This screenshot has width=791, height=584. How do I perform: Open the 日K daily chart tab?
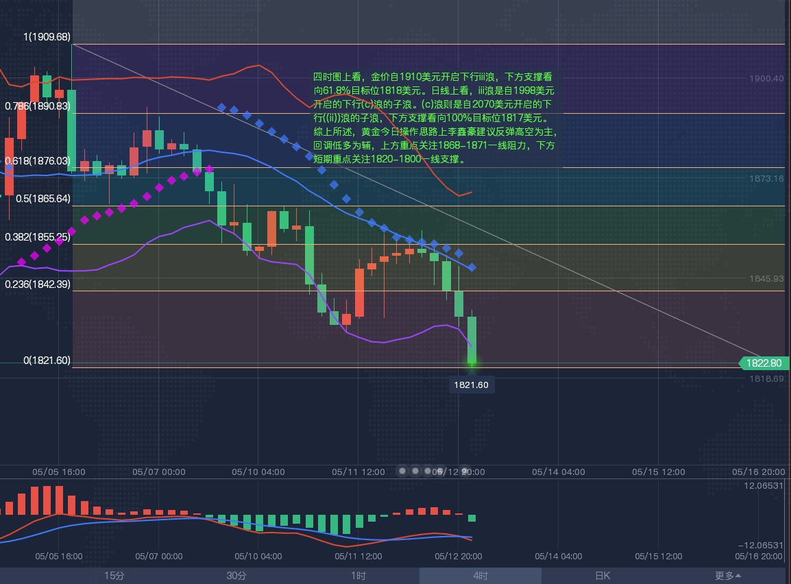tap(603, 576)
